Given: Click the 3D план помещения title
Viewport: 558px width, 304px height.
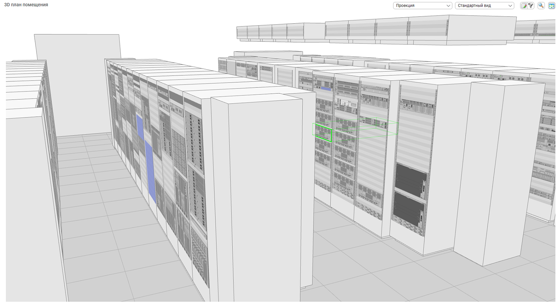Looking at the screenshot, I should point(26,5).
